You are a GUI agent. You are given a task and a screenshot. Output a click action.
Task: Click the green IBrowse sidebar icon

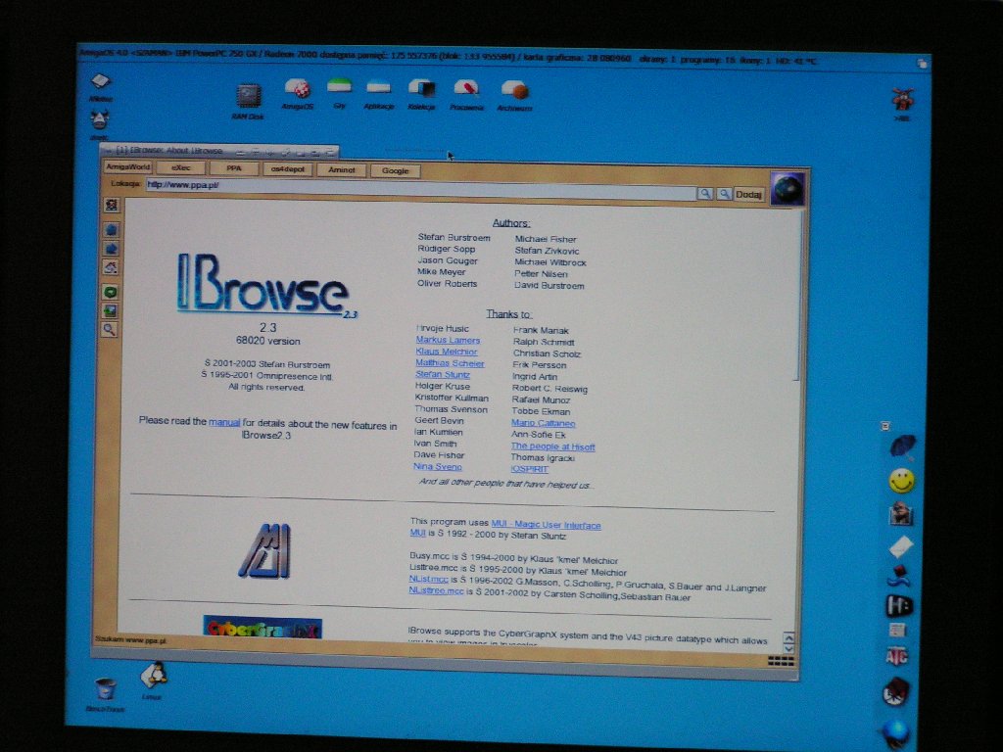click(110, 292)
